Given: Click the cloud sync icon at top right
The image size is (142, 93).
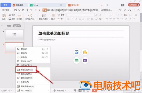Looking at the screenshot, I should point(120,10).
